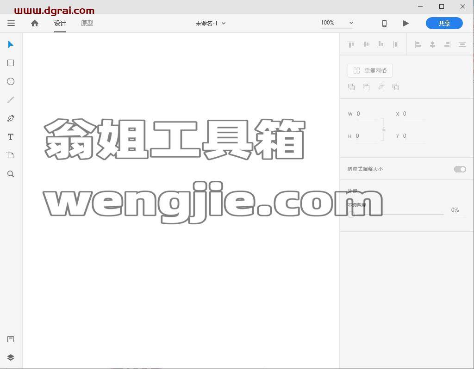This screenshot has width=474, height=369.
Task: Select the Pen tool
Action: pos(11,118)
